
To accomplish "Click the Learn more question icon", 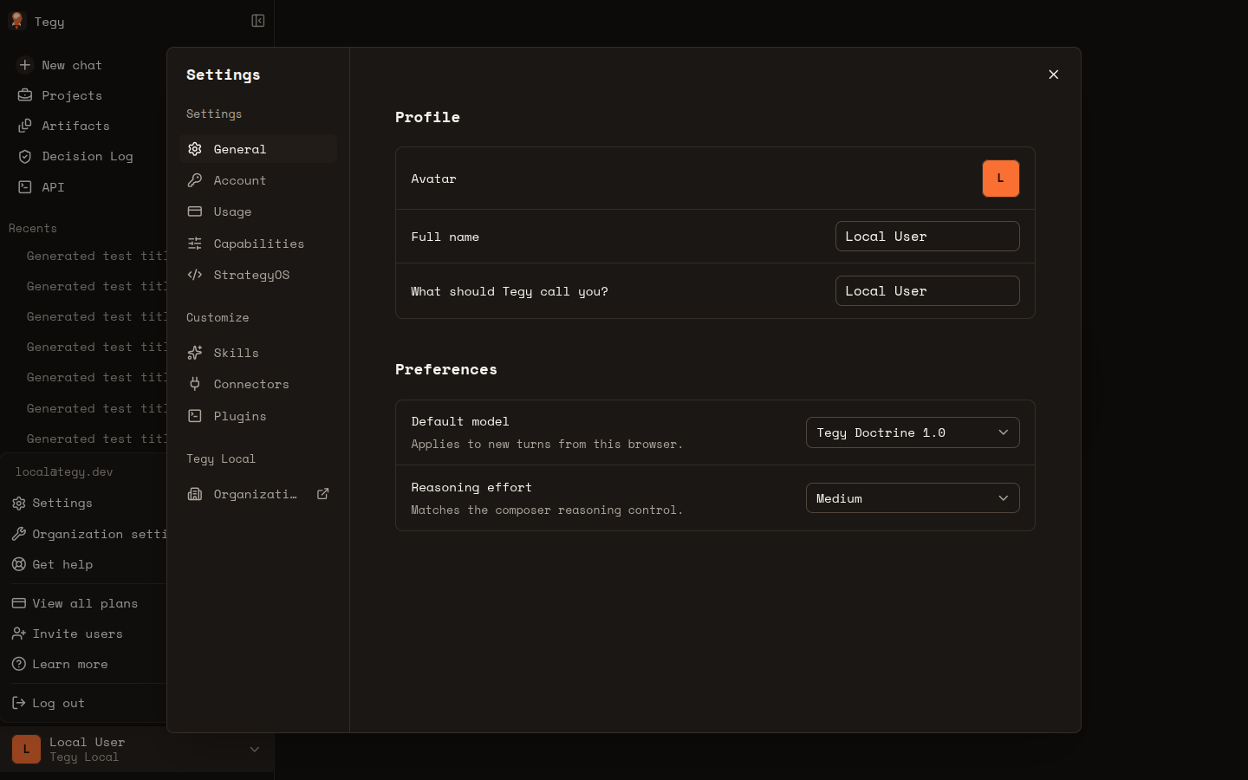I will 19,664.
